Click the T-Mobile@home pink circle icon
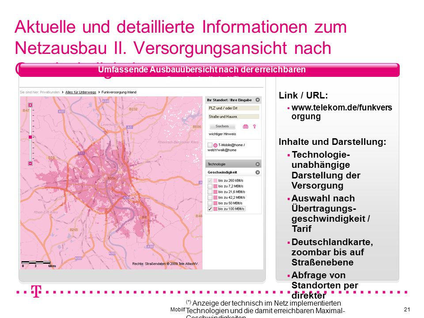Image resolution: width=424 pixels, height=318 pixels. tap(215, 145)
